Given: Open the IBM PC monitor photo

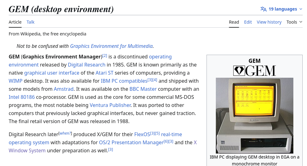Looking at the screenshot, I should click(254, 115).
